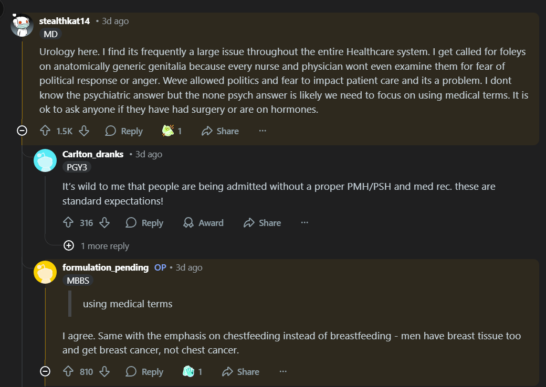Open stealthkat14's user profile

coord(65,21)
